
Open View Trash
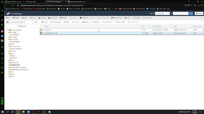120,22
